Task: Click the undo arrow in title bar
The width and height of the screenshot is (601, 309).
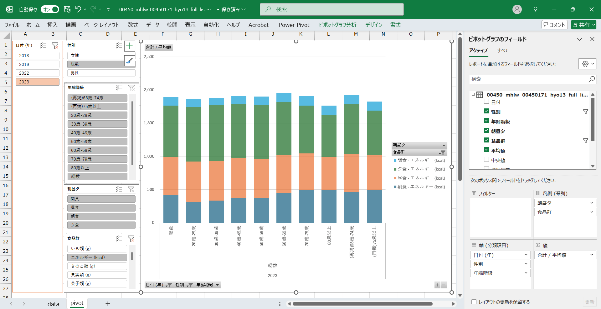Action: click(x=78, y=9)
